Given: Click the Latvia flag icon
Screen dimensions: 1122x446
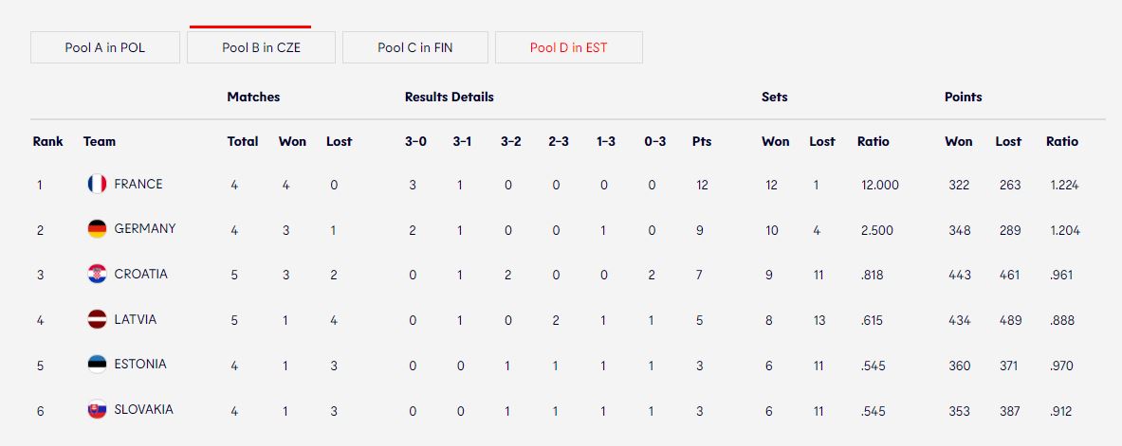Looking at the screenshot, I should click(x=98, y=319).
